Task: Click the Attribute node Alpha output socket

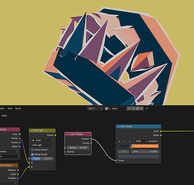Action: (x=20, y=147)
